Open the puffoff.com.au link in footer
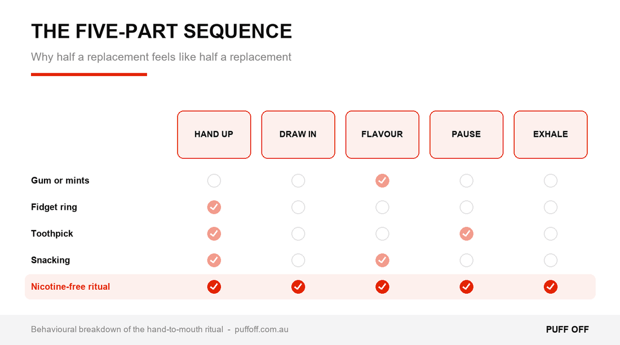620x345 pixels. 262,329
